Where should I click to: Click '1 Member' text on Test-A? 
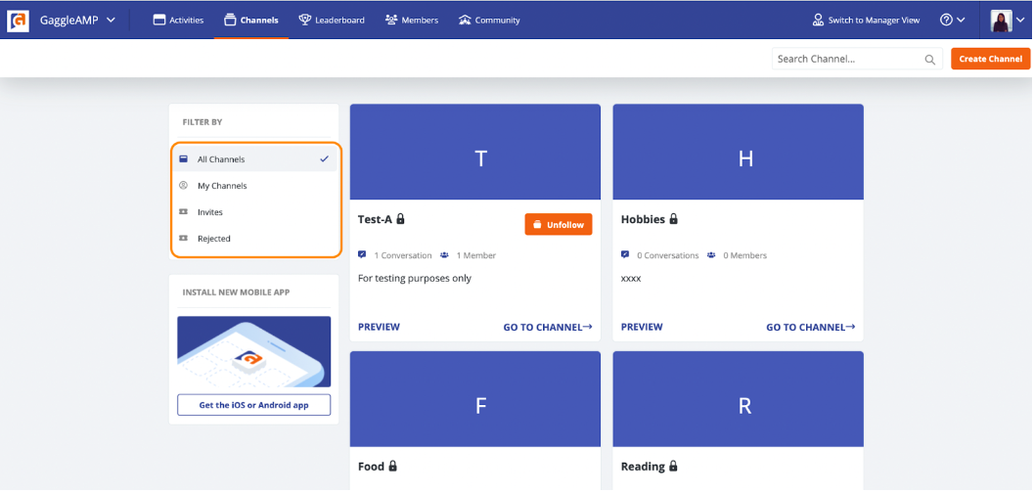[x=476, y=255]
